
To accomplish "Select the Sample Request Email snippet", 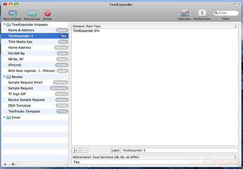I will pos(35,82).
